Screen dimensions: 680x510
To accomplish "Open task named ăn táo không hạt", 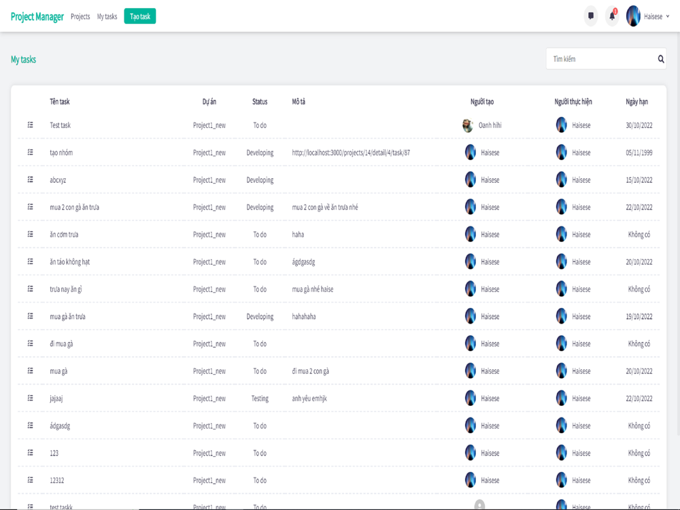I will coord(69,262).
